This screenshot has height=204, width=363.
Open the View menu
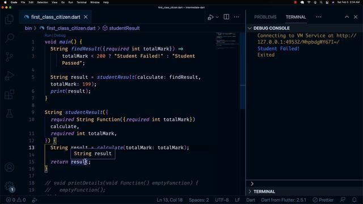tap(54, 2)
